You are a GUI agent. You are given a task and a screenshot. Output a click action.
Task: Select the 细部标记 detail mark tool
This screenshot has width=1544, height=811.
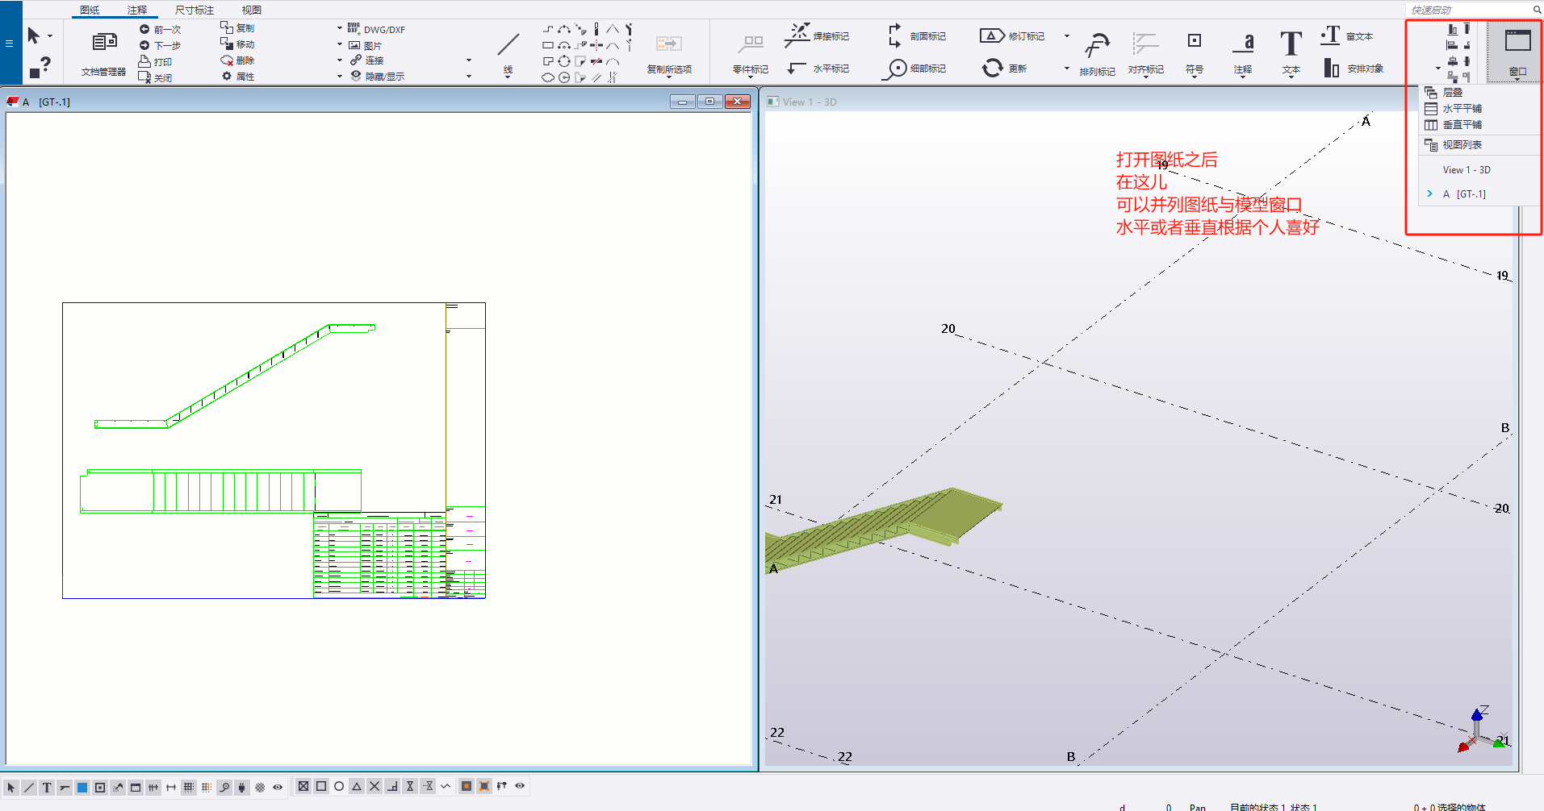(x=894, y=69)
